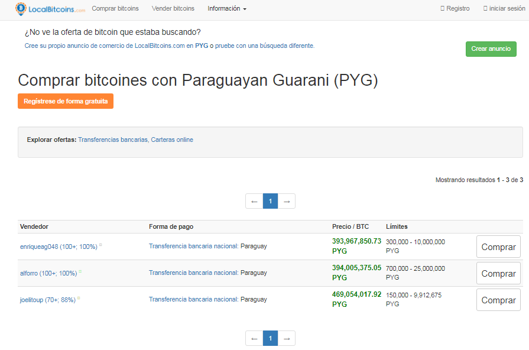Open the iniciar sesión link
The image size is (529, 350).
tap(504, 8)
